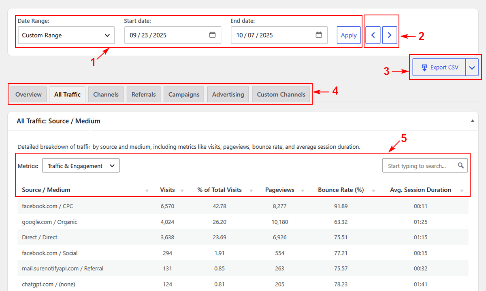Click the Bounce Rate (%) header

click(x=341, y=190)
